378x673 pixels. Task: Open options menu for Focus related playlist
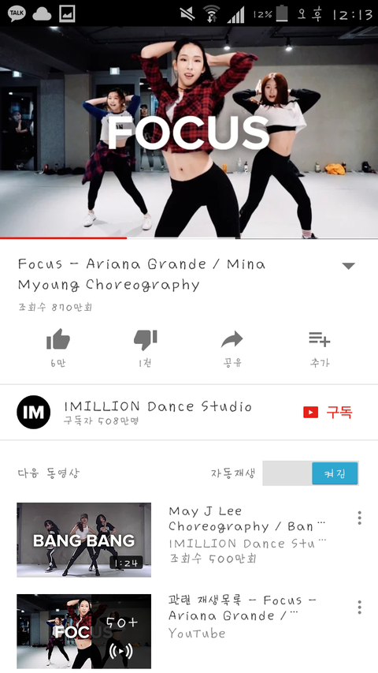pyautogui.click(x=360, y=608)
